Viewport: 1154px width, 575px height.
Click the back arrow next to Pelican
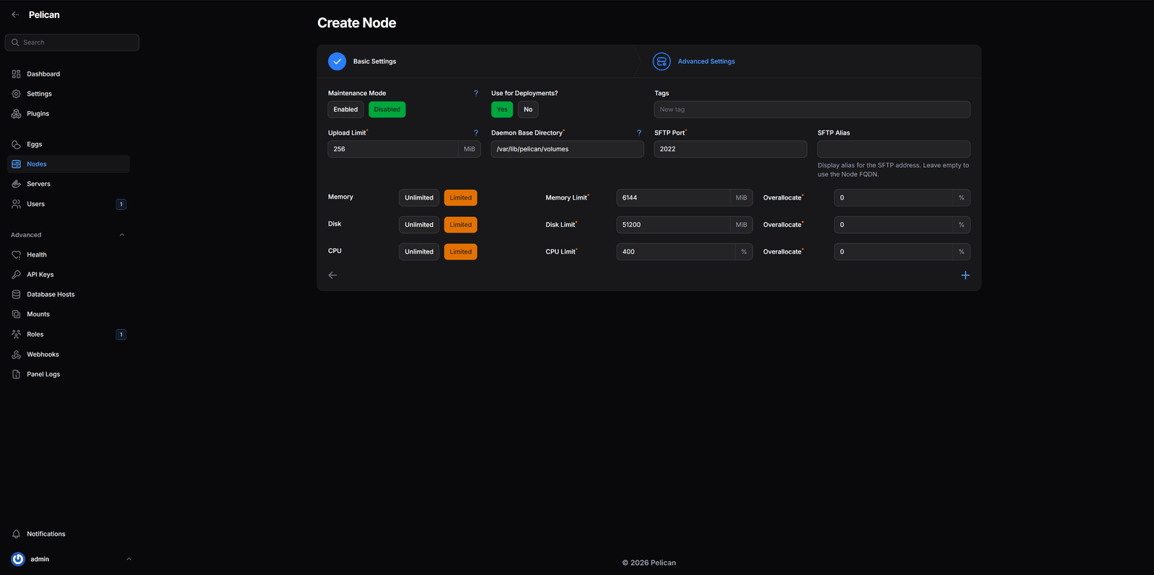15,14
